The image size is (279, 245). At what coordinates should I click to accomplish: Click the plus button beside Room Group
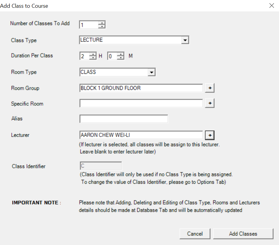pos(210,88)
